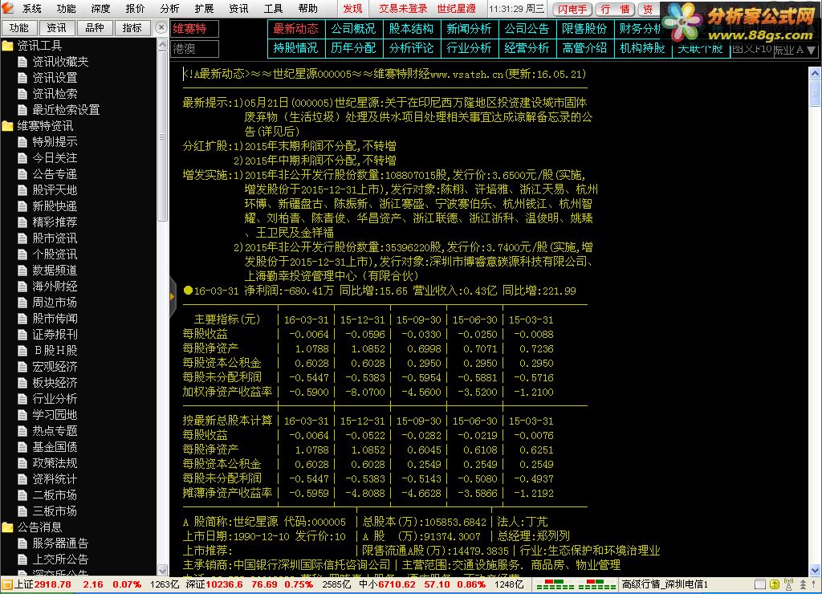
Task: Click the page icon next to 新股快递
Action: coord(22,206)
